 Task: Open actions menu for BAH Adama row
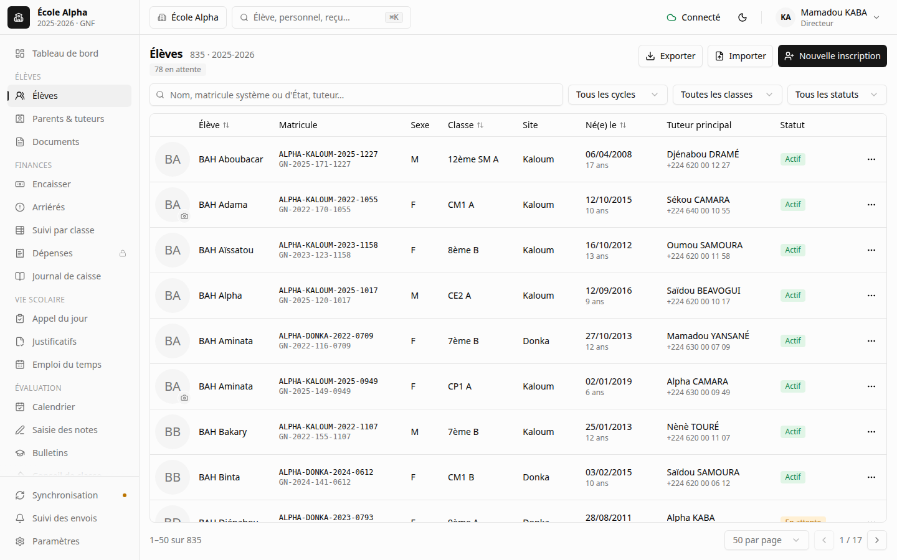pos(871,205)
